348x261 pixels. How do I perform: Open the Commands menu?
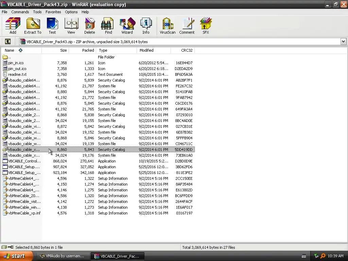coord(20,12)
